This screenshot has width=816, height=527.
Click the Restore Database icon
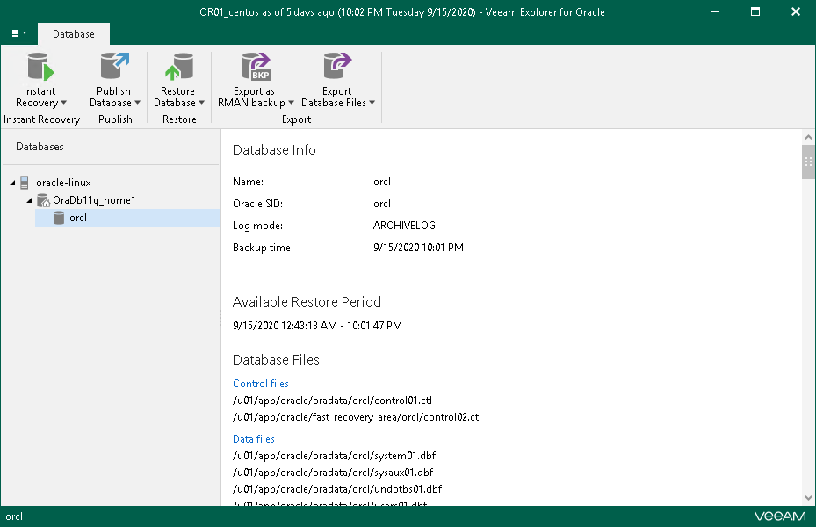178,67
